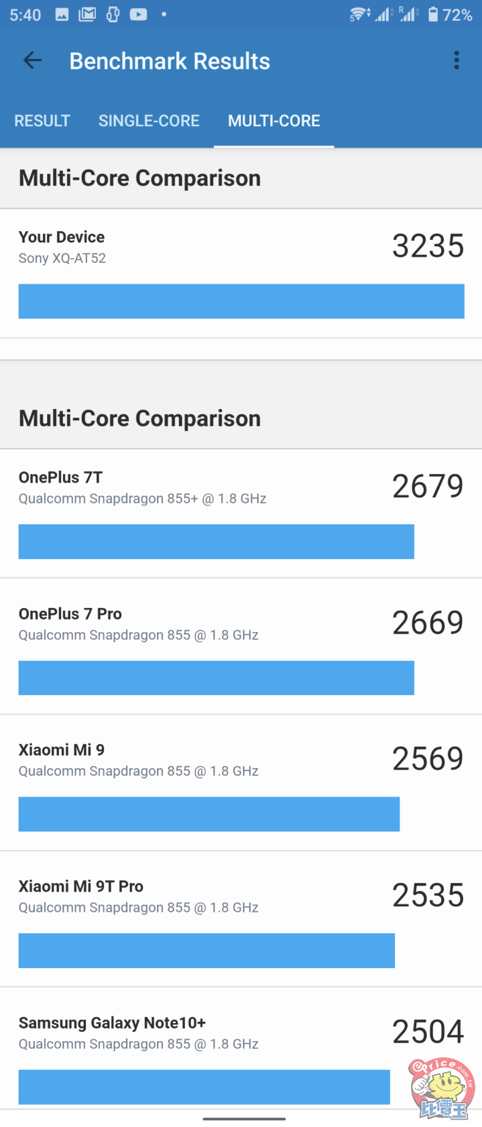Select the MULTI-CORE tab
Image resolution: width=482 pixels, height=1127 pixels.
[x=274, y=121]
